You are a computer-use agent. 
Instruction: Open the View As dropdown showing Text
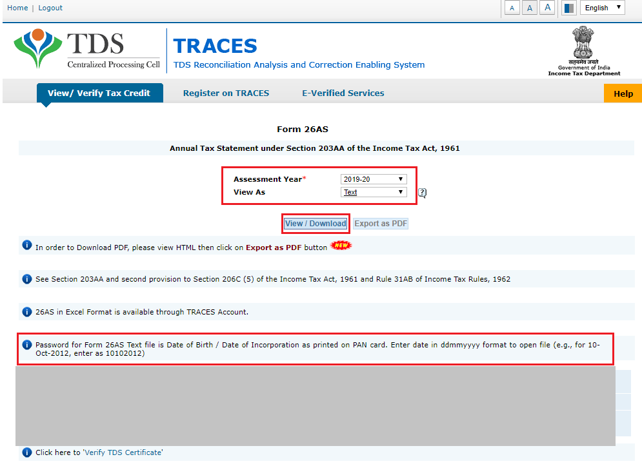[374, 191]
